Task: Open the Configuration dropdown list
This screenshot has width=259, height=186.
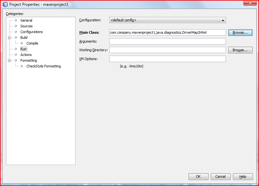Action: pos(167,20)
